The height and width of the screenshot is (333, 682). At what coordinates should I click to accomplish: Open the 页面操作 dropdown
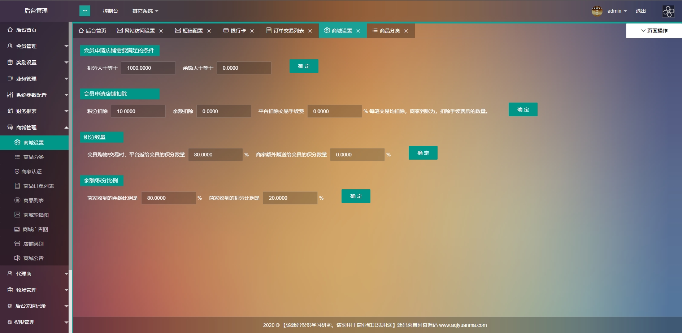click(654, 31)
